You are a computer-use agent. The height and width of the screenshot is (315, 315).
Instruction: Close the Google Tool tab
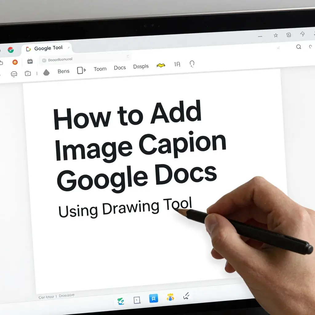point(69,48)
